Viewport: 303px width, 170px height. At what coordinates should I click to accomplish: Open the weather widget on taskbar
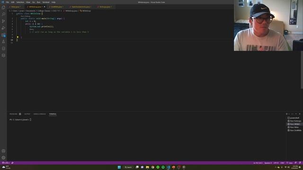click(x=6, y=167)
